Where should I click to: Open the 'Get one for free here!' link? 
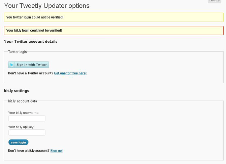pyautogui.click(x=70, y=73)
